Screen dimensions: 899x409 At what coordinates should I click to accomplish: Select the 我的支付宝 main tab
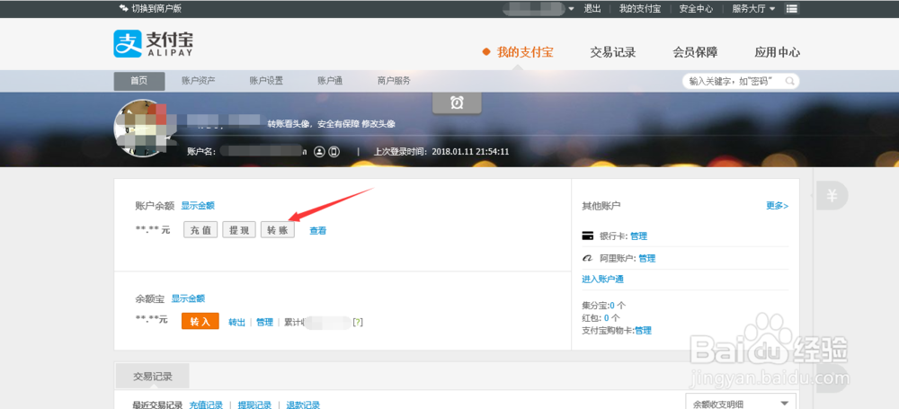[x=525, y=52]
